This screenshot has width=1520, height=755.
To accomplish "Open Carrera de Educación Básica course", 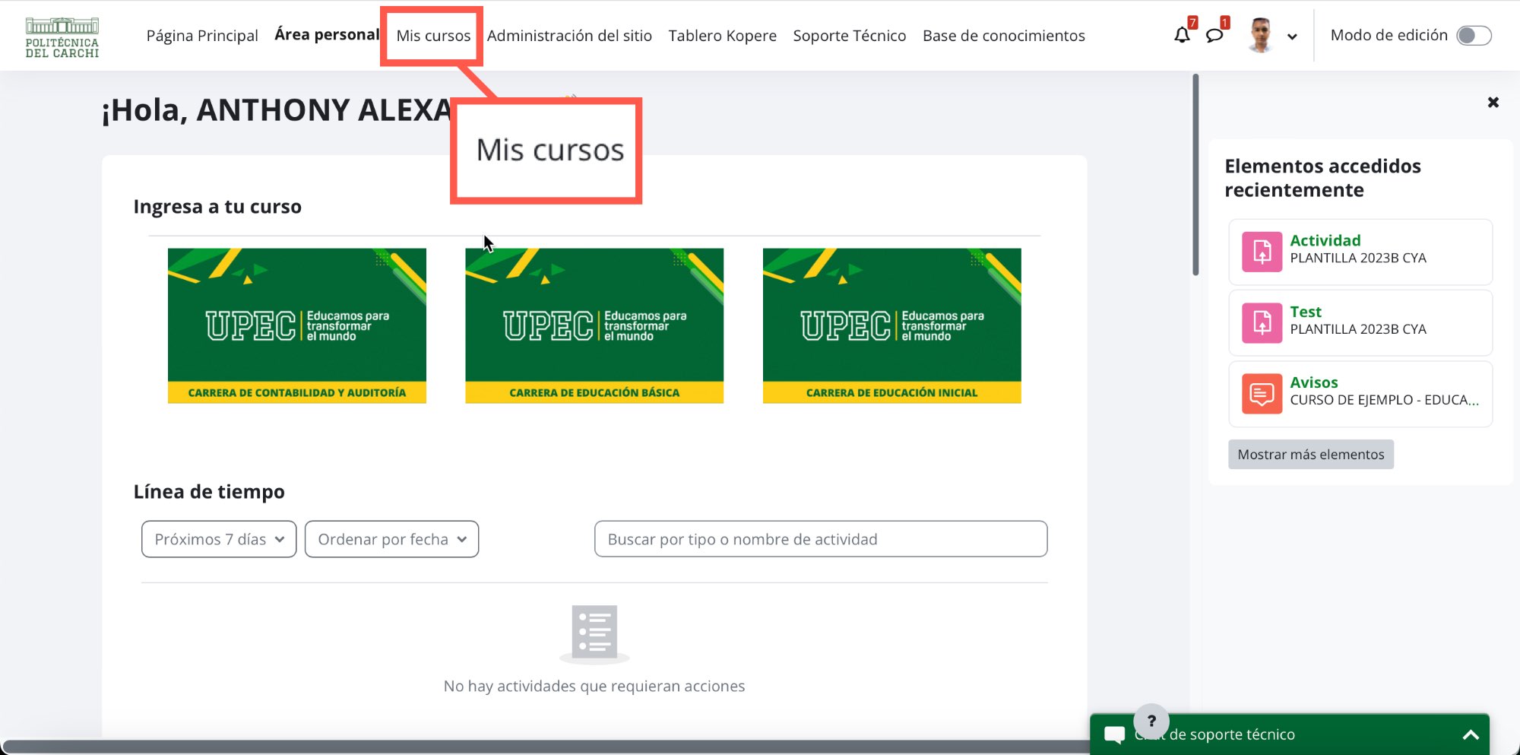I will [x=594, y=325].
